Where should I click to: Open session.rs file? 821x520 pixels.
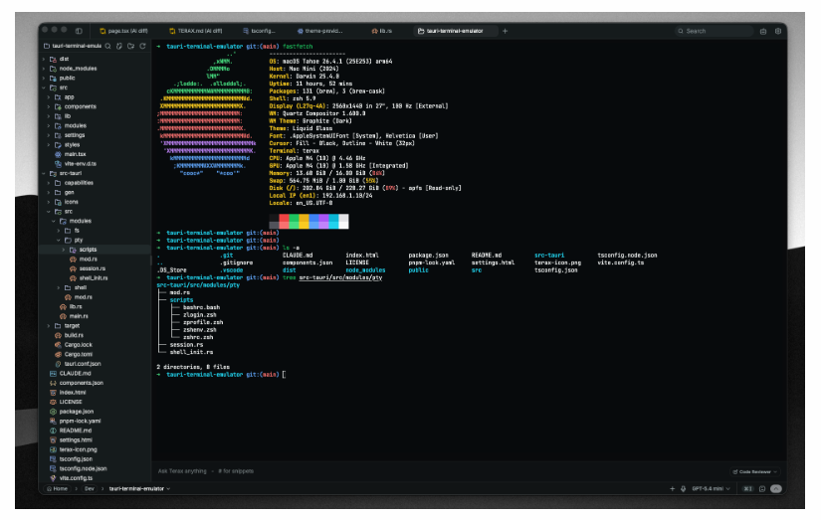coord(88,268)
